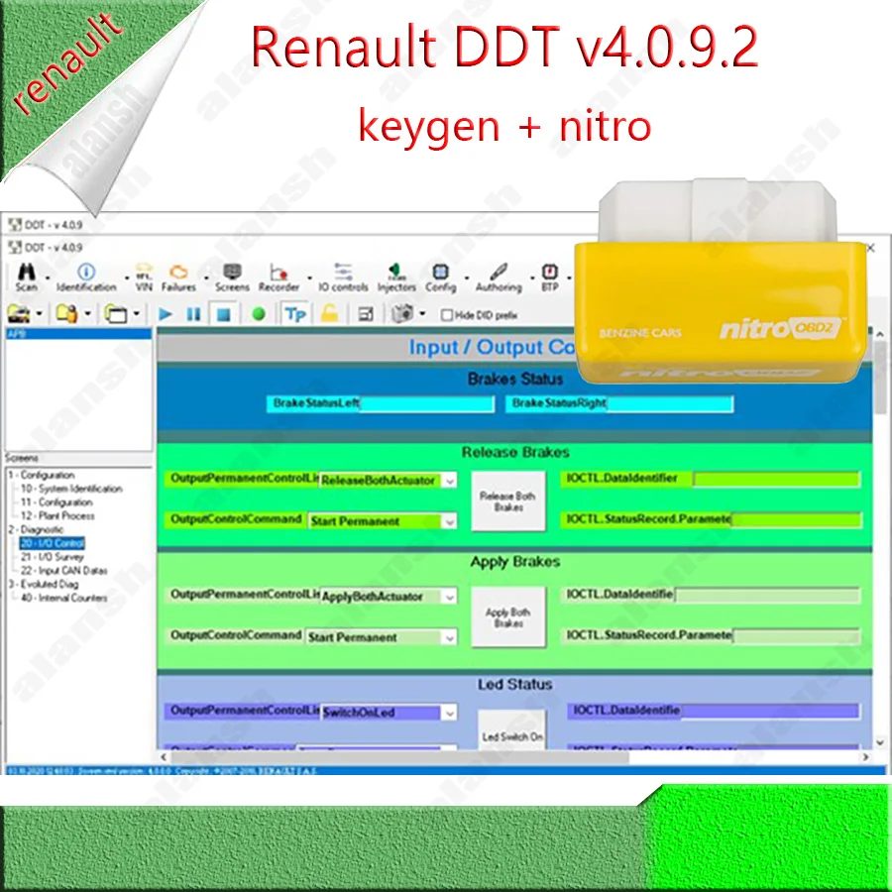Click the green circle record icon
This screenshot has width=892, height=892.
(x=259, y=314)
